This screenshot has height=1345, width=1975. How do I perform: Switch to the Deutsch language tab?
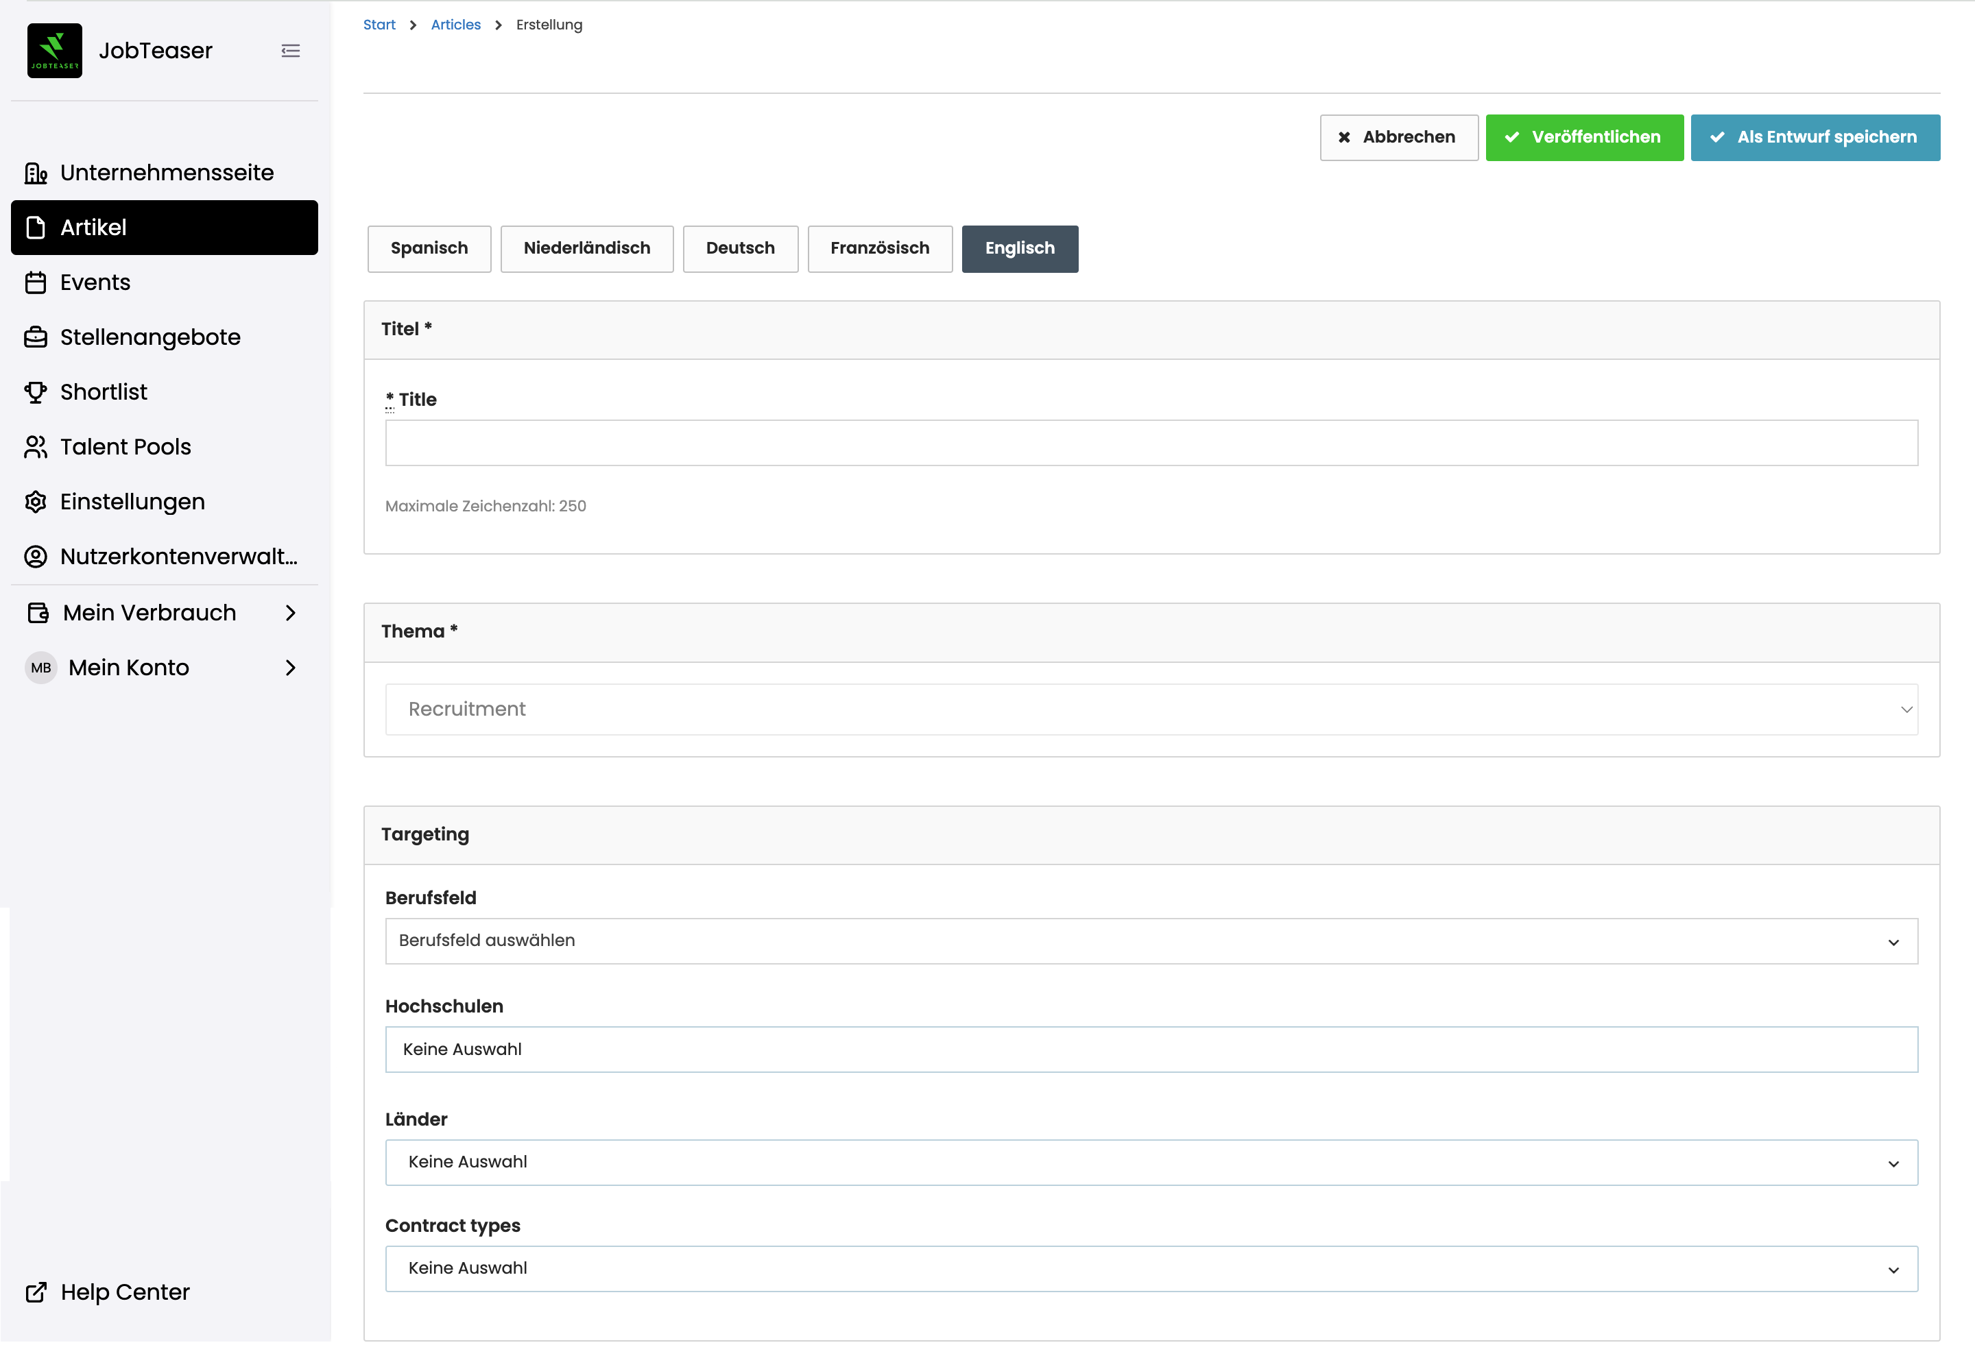(x=739, y=249)
